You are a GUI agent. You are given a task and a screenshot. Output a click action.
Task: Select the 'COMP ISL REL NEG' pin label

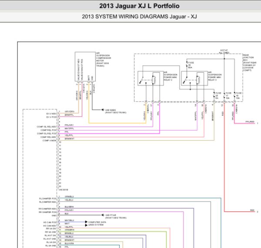47,127
